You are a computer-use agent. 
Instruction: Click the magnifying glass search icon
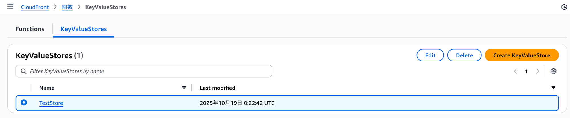tap(24, 71)
